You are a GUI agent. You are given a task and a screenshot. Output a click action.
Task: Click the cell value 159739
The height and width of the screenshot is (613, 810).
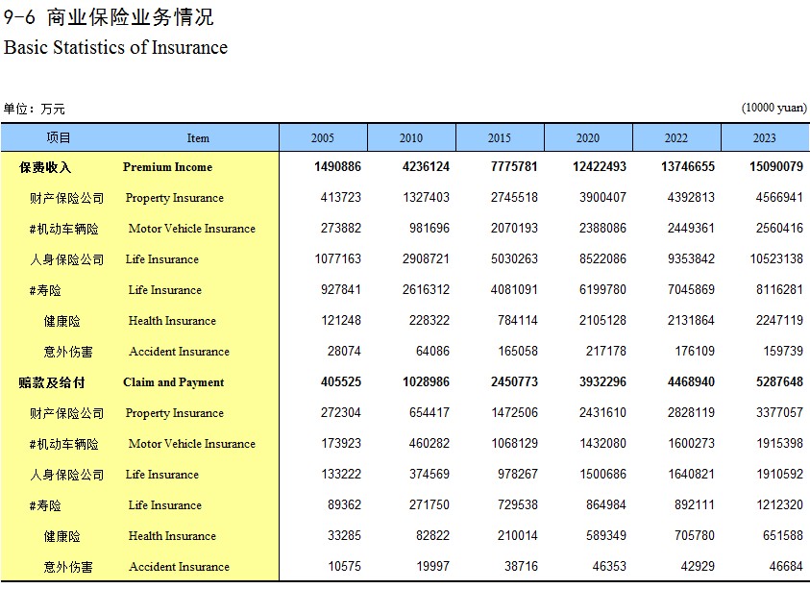click(x=783, y=351)
